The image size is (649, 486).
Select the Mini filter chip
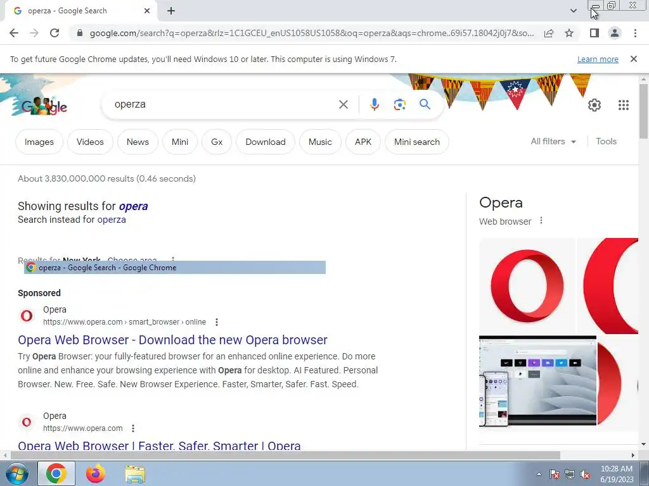pos(180,142)
